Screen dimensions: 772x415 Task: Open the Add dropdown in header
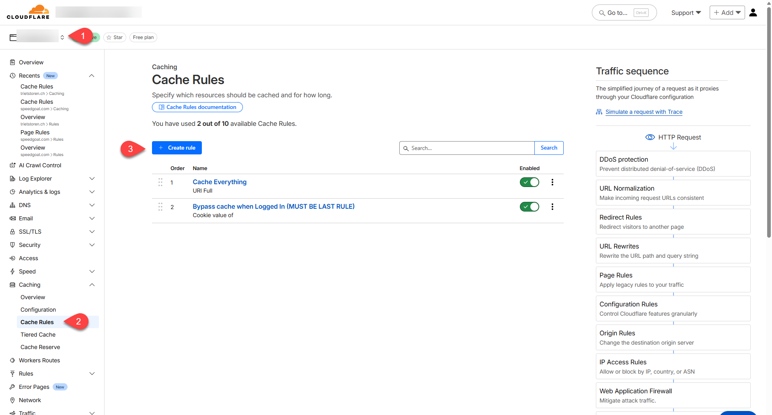(727, 13)
